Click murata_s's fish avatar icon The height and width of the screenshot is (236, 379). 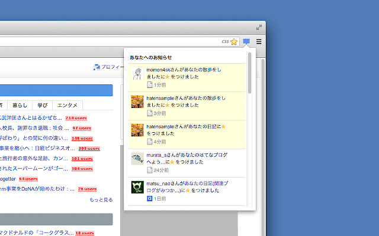137,159
